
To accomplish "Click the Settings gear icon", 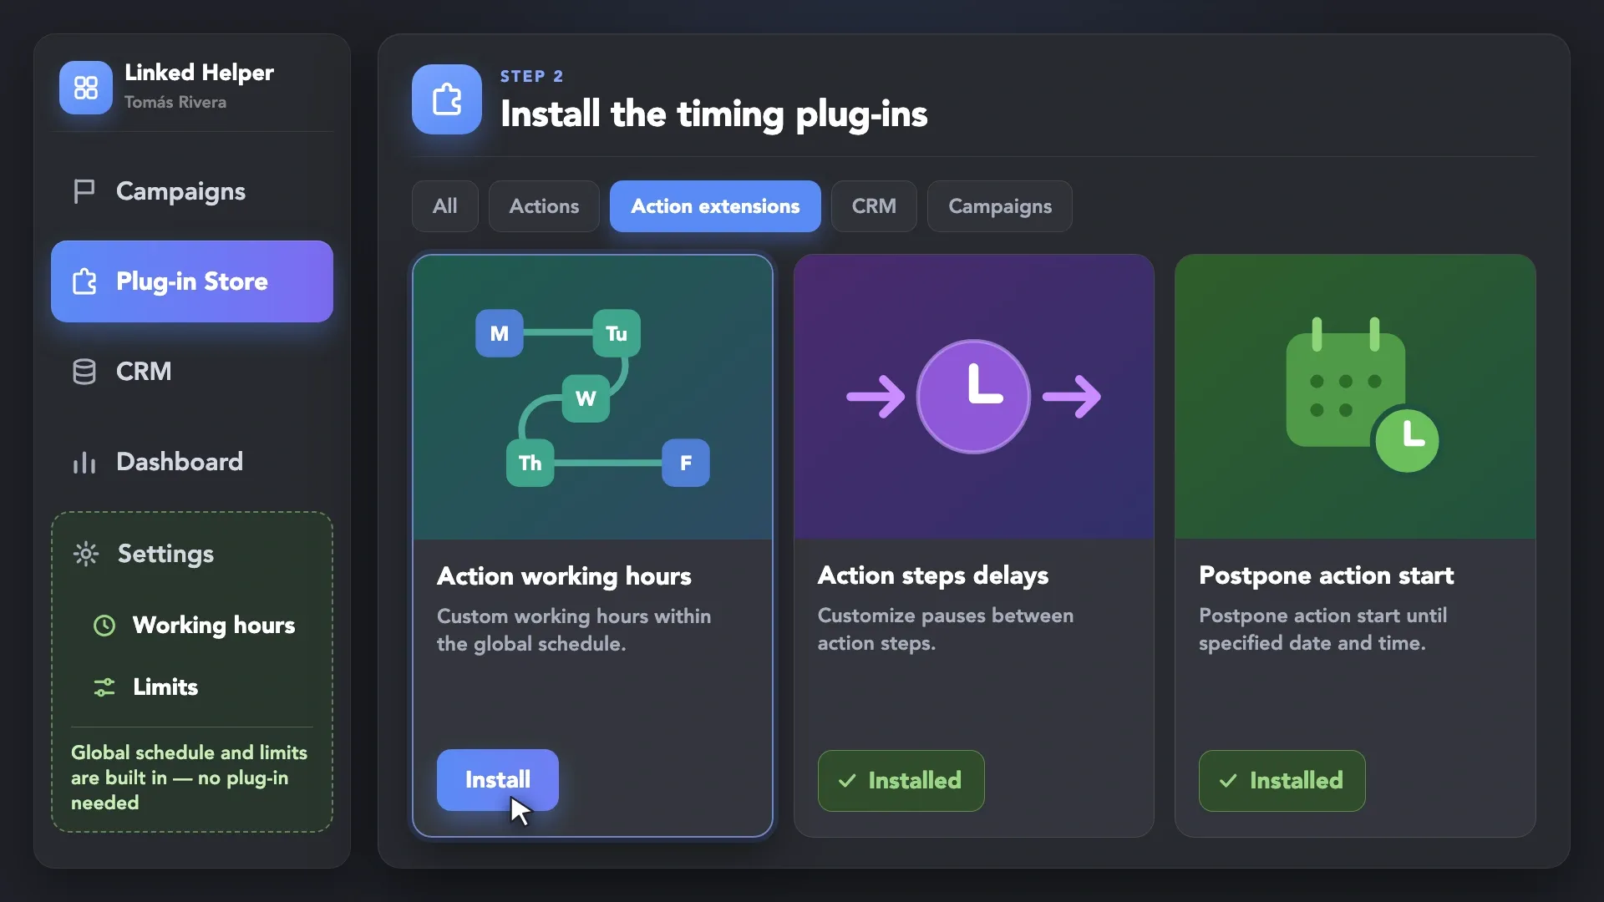I will 86,554.
